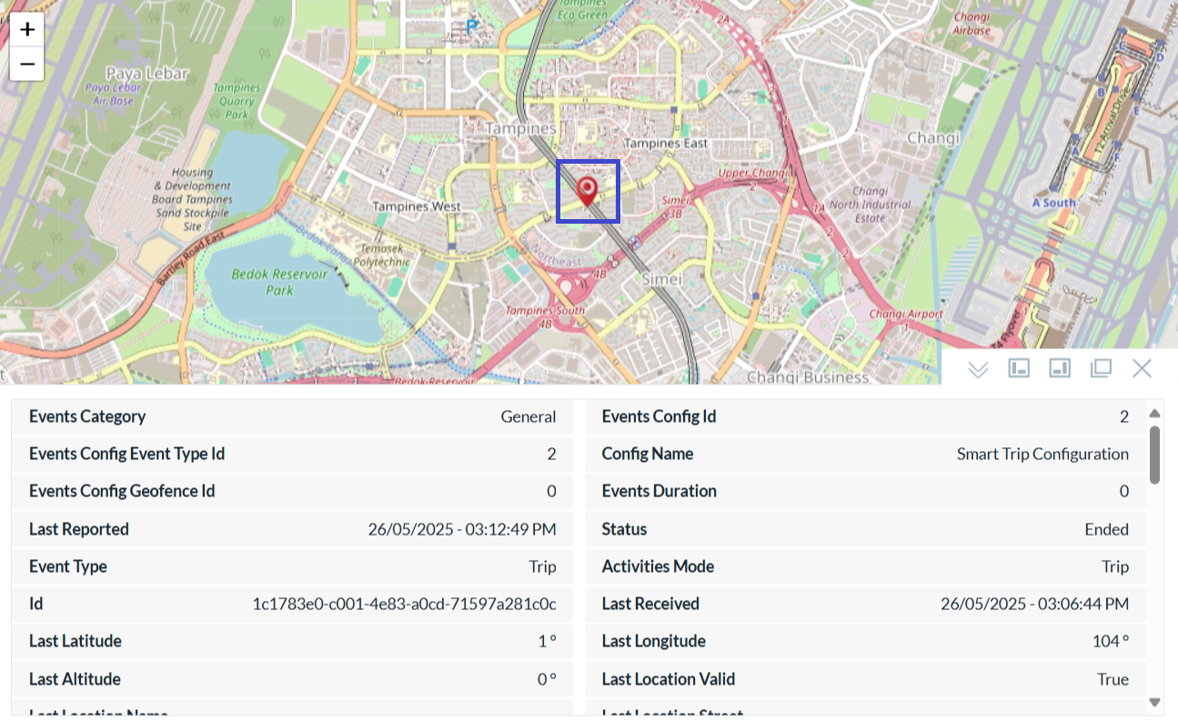Select the dock-panel-left layout icon

[x=1019, y=368]
